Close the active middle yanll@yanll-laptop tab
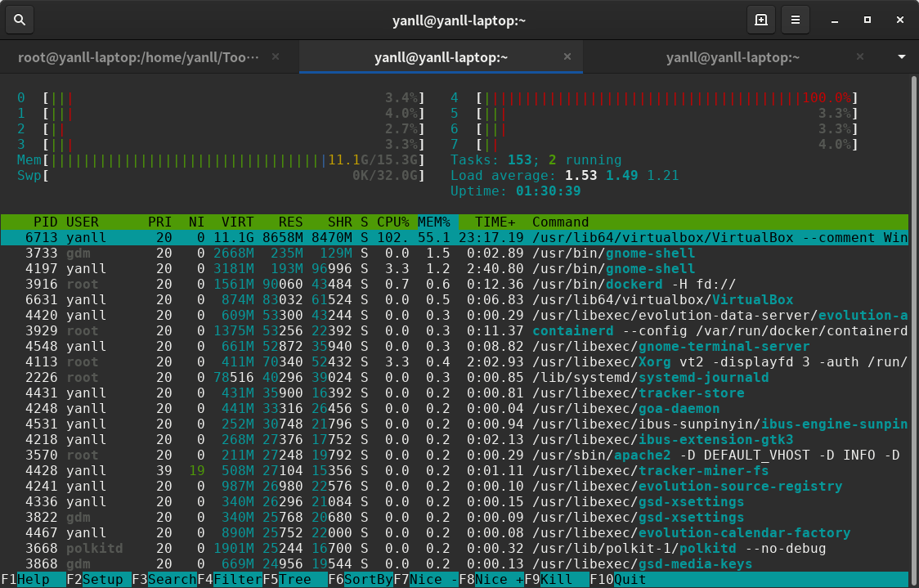The image size is (919, 588). [567, 57]
